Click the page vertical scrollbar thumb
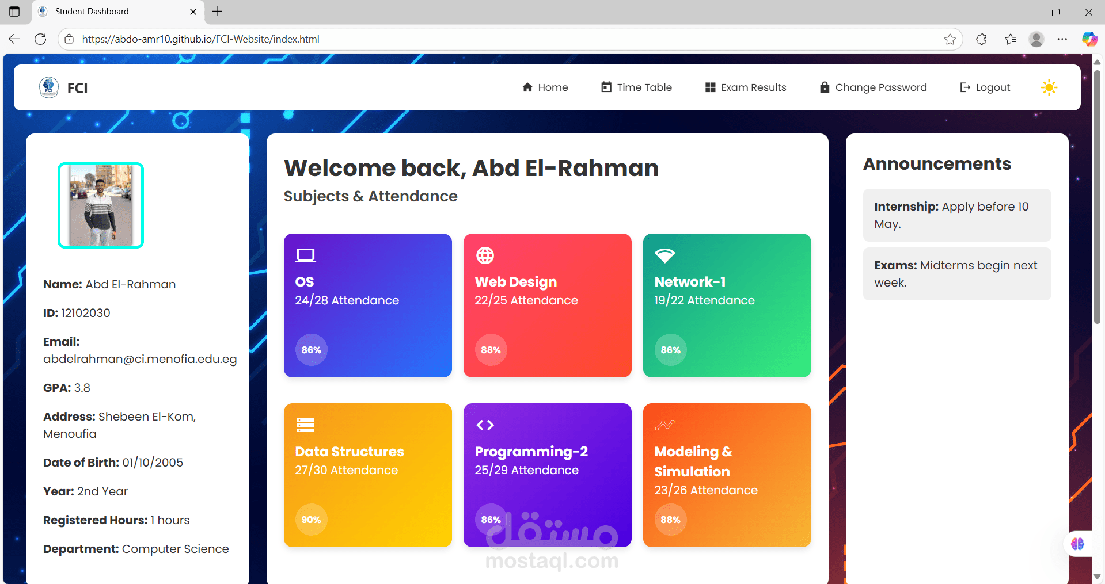 click(1097, 196)
